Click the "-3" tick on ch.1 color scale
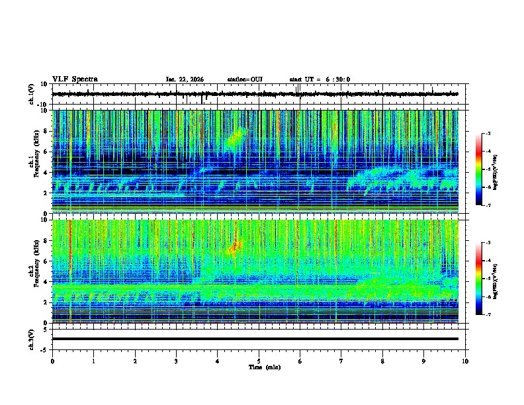Viewport: 524px width, 405px height. 488,133
